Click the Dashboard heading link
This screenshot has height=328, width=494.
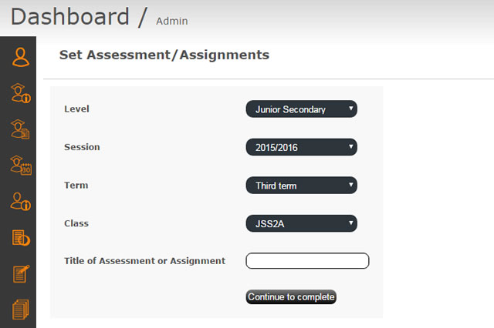[70, 17]
